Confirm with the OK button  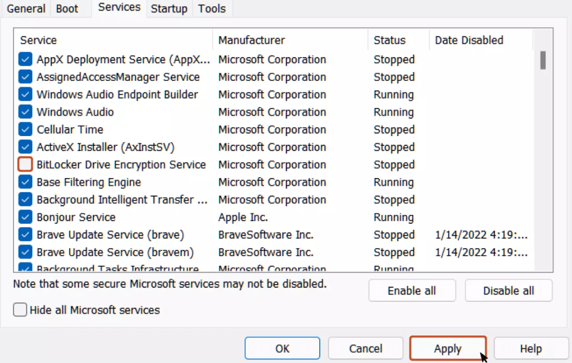click(x=282, y=348)
